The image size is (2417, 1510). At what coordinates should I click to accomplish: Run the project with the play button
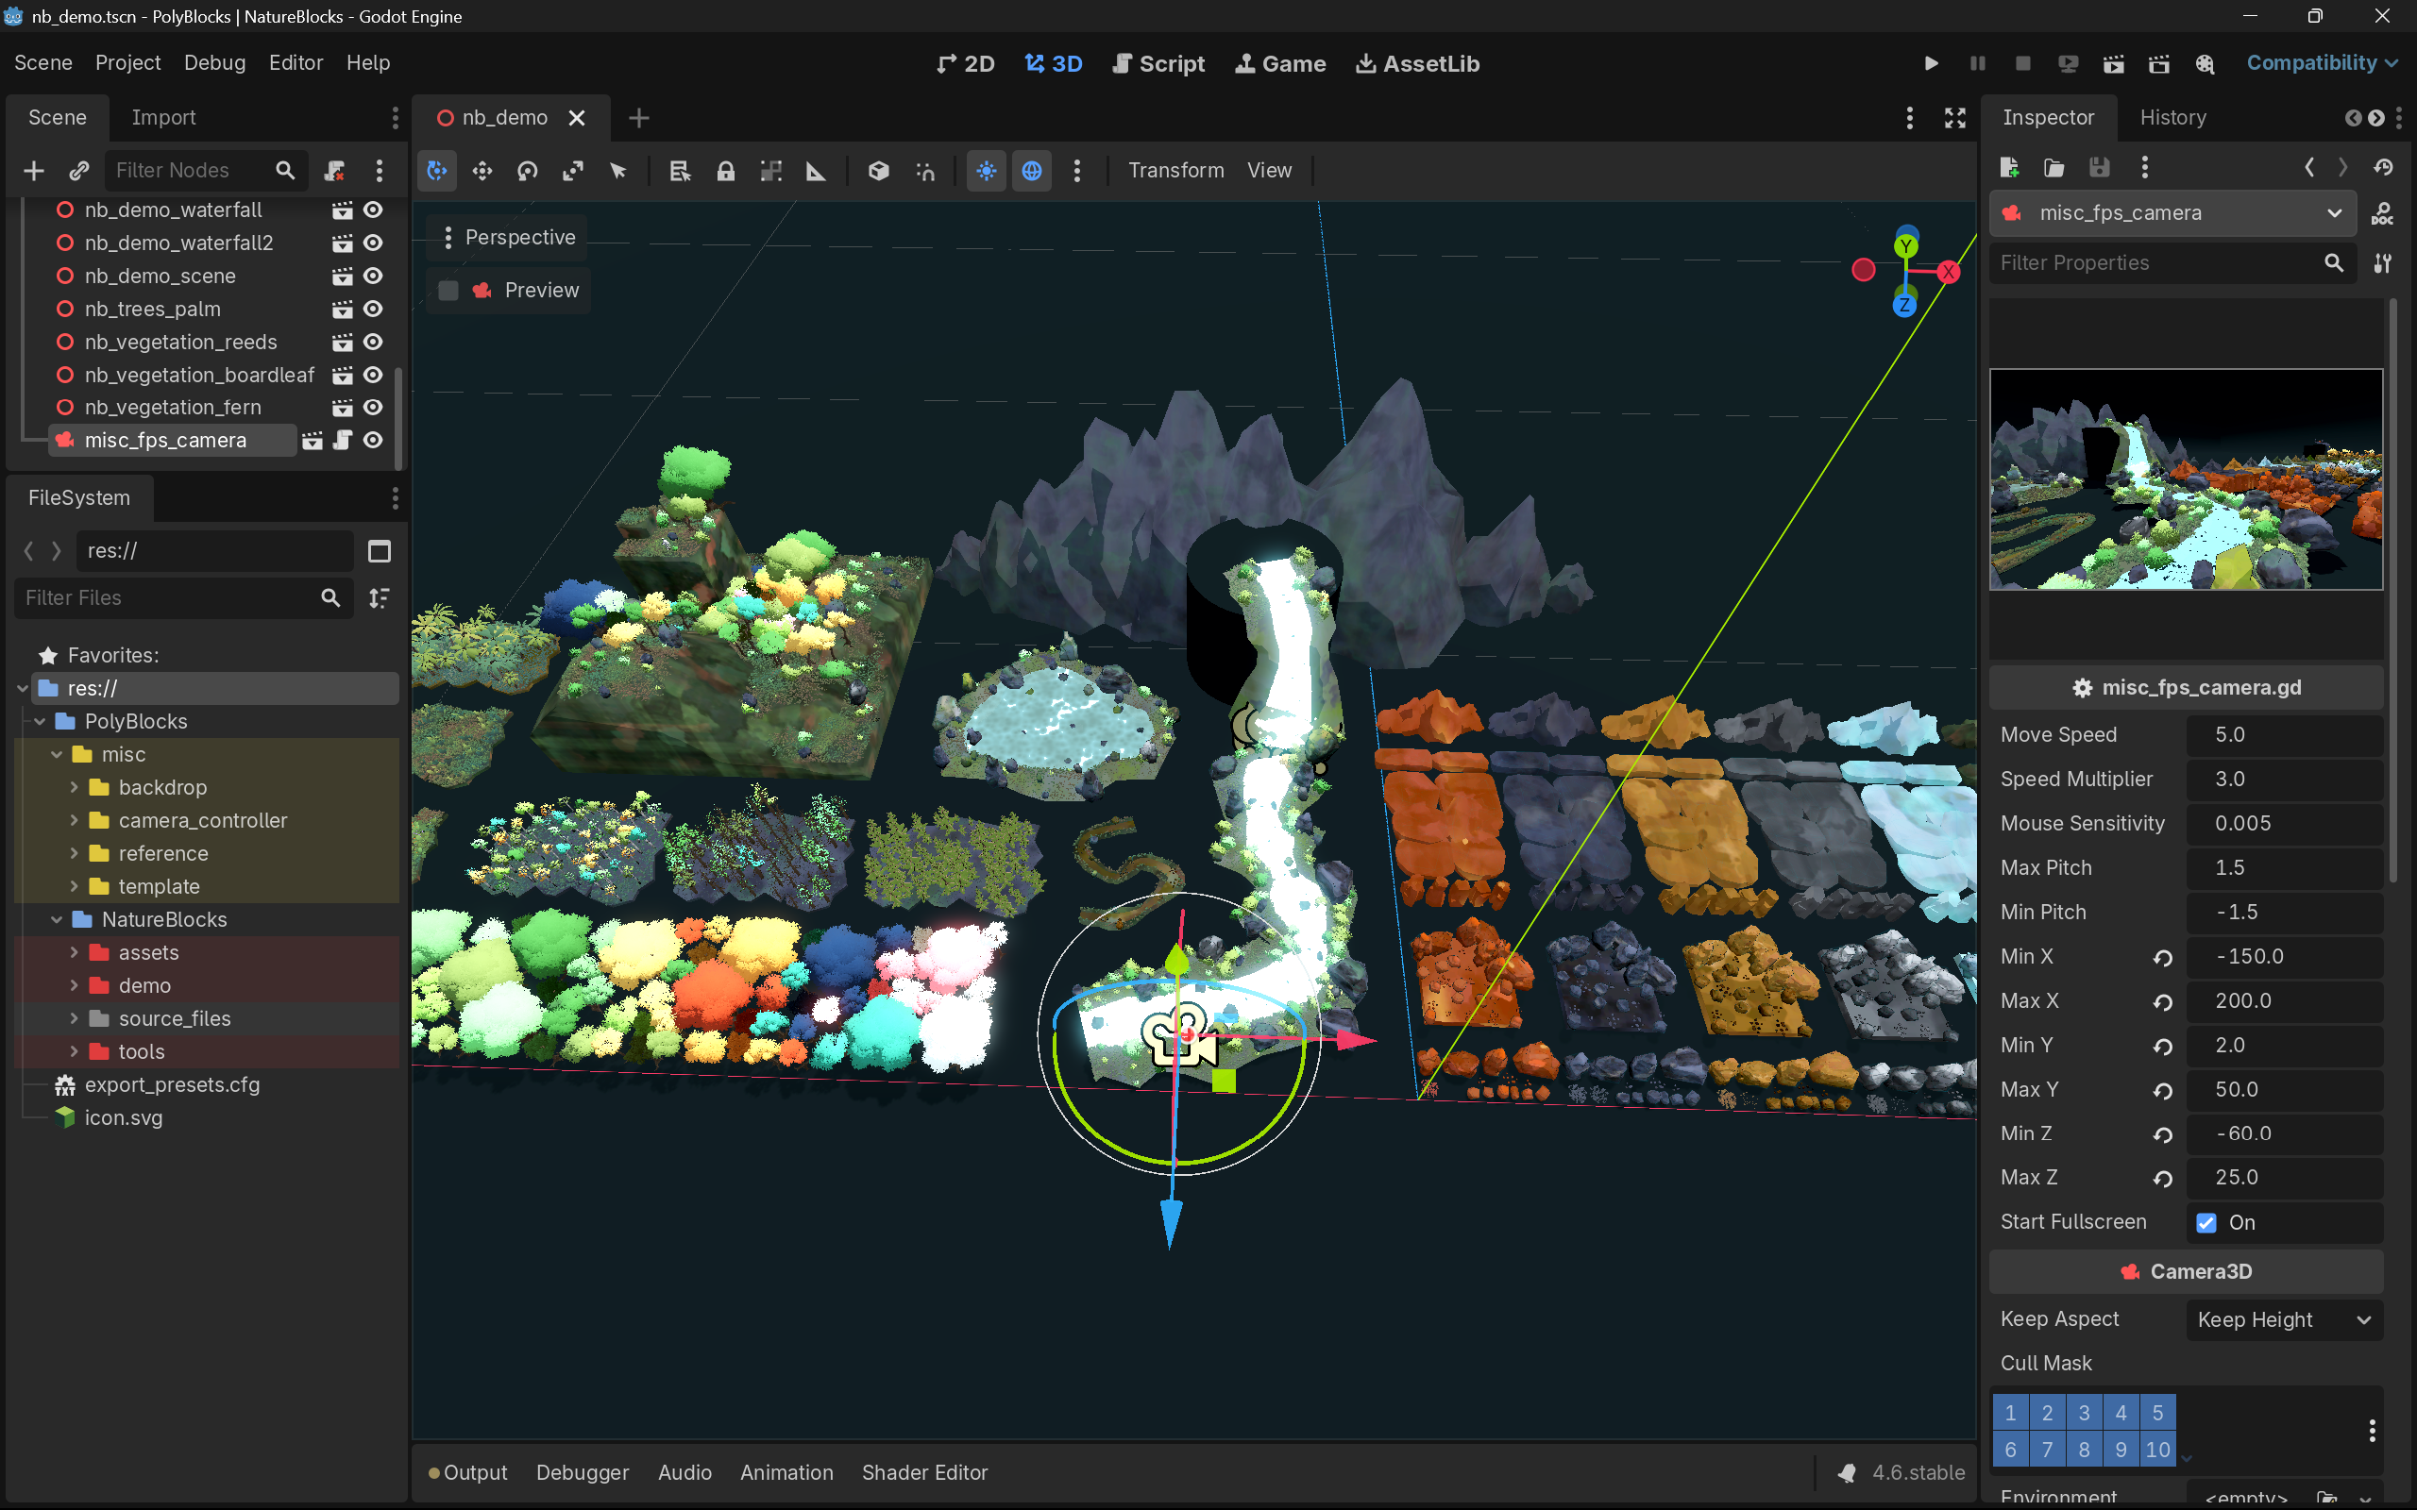[1932, 63]
